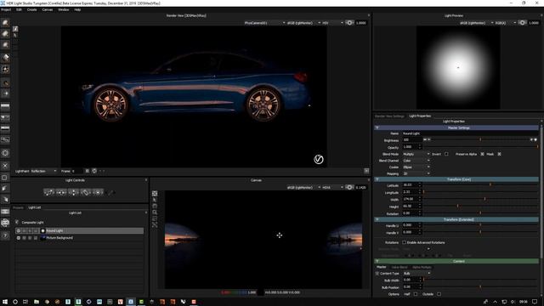Switch to the Presets tab

click(18, 207)
